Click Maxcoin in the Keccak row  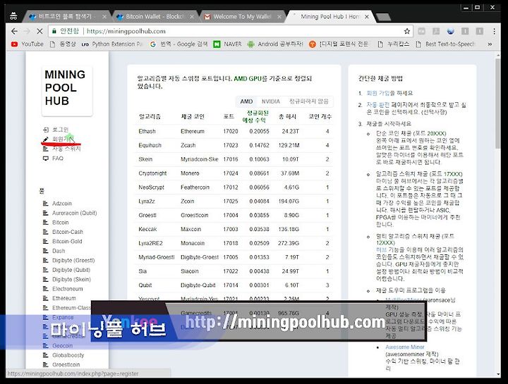[190, 229]
